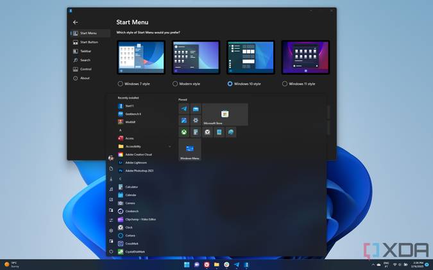Open Settings gear in the Start menu rail
This screenshot has width=433, height=270.
[111, 230]
